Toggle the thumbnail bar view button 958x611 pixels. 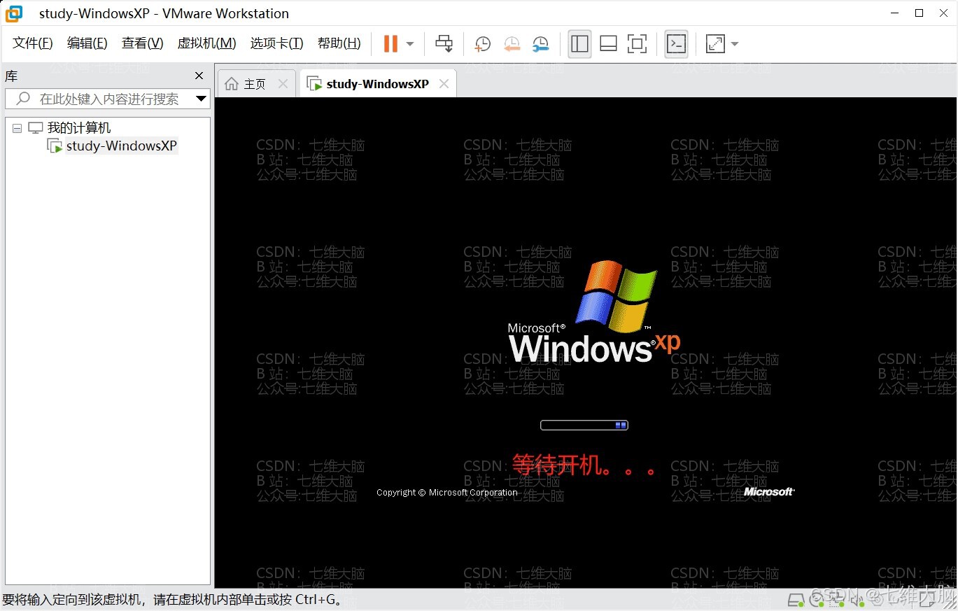point(608,44)
